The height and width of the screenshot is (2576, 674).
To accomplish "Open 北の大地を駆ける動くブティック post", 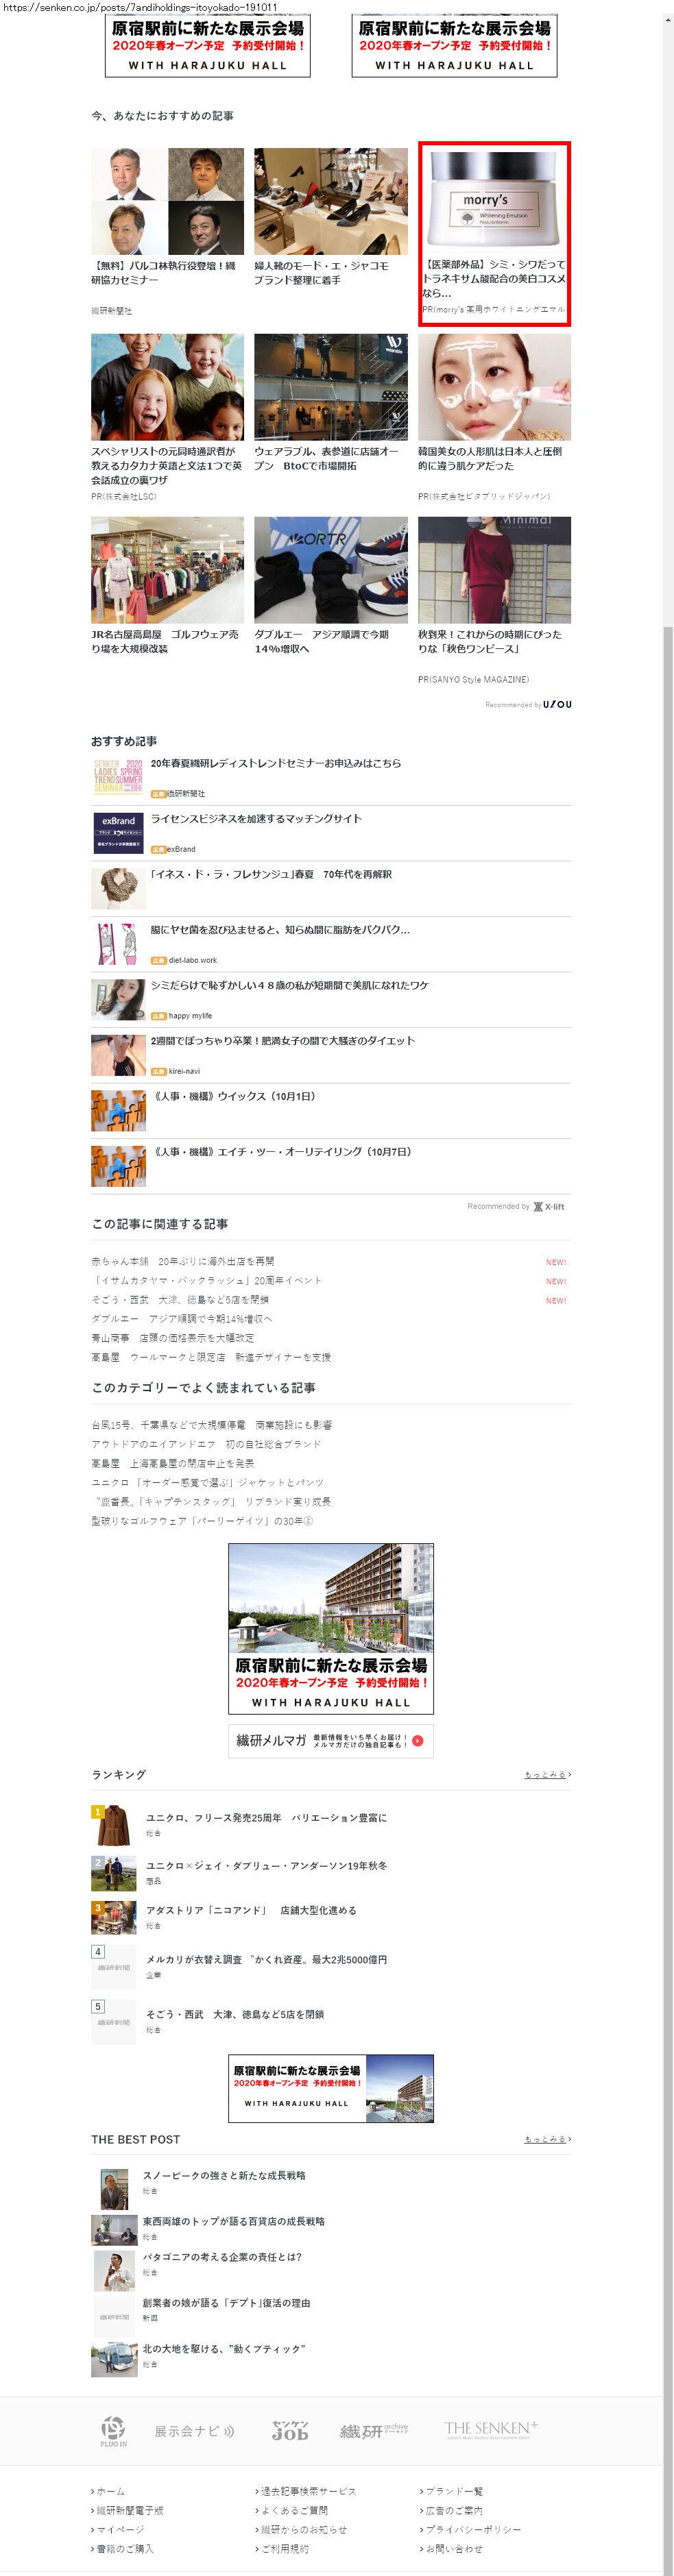I will click(x=224, y=2349).
